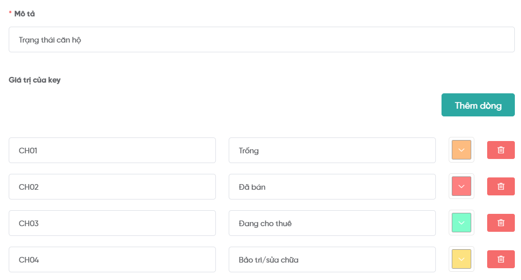Focus the Mô tả description field
The width and height of the screenshot is (521, 280).
point(262,39)
